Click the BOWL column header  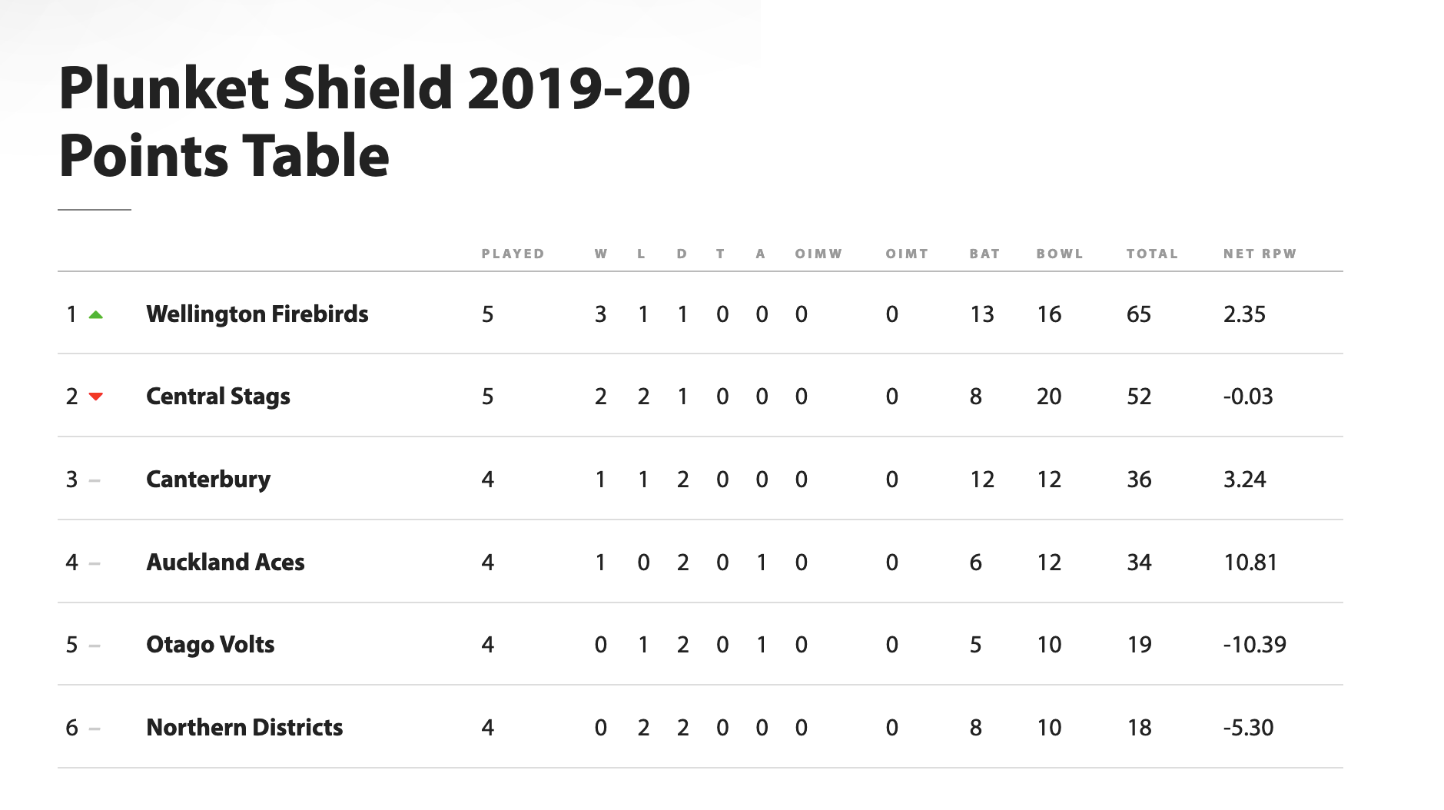1060,254
